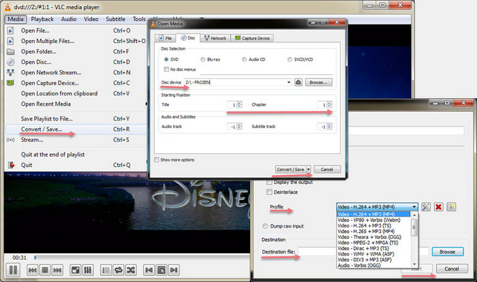The height and width of the screenshot is (282, 477).
Task: Cancel the Open Media dialog
Action: tap(327, 169)
